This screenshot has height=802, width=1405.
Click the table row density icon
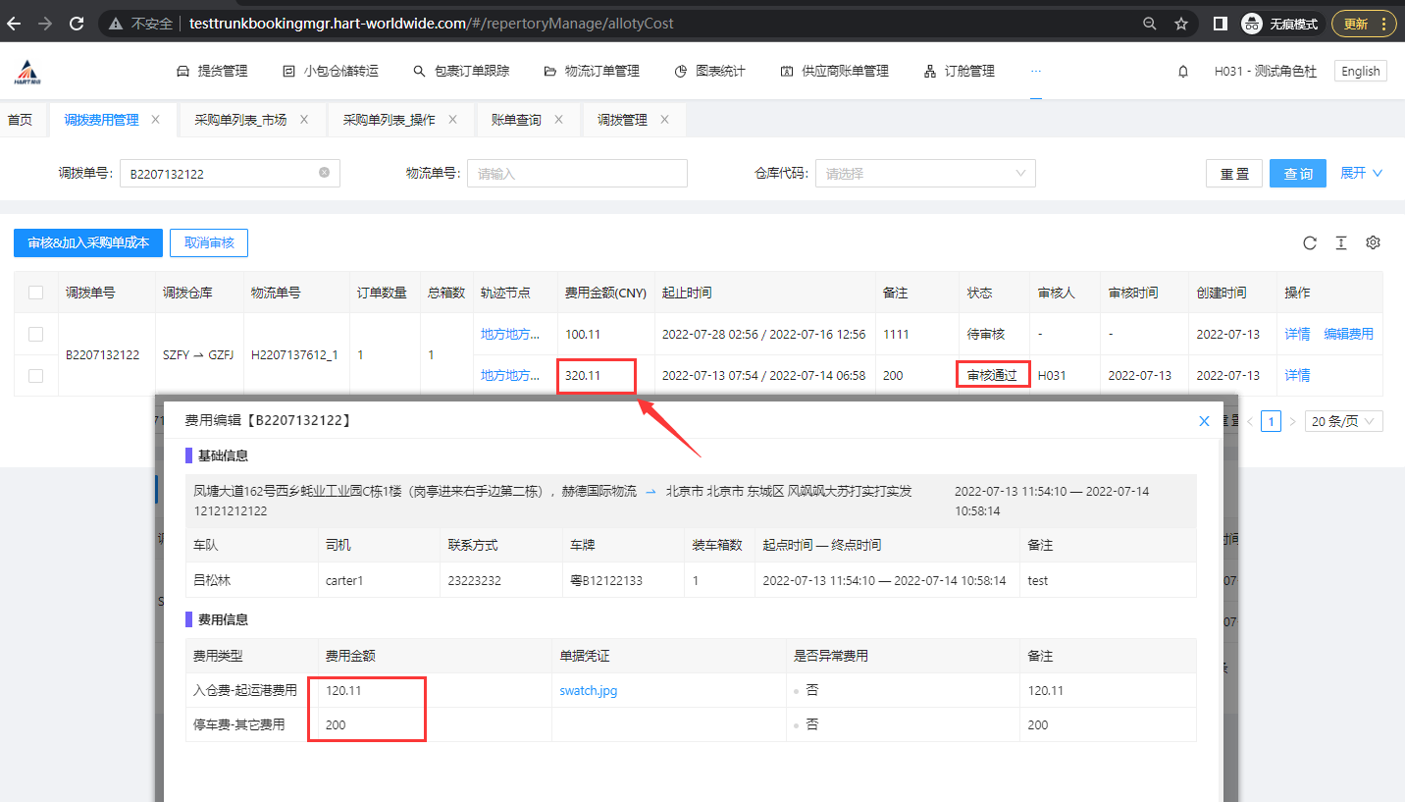point(1341,243)
